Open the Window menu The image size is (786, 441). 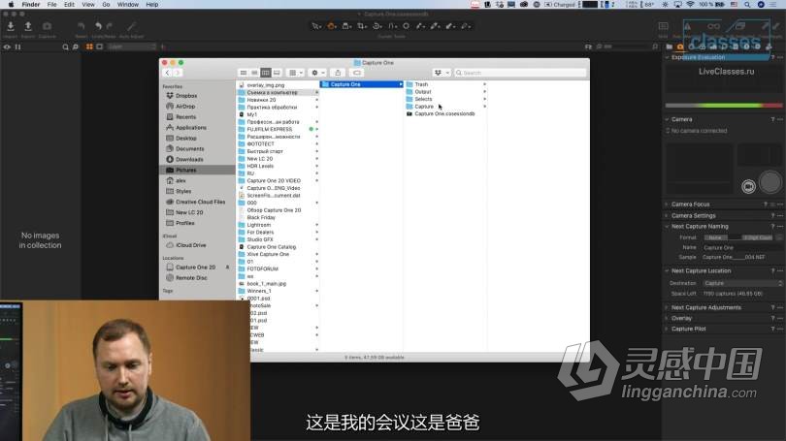[128, 5]
